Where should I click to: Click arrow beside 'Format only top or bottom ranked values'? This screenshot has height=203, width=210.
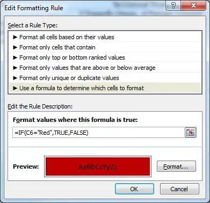[x=15, y=57]
